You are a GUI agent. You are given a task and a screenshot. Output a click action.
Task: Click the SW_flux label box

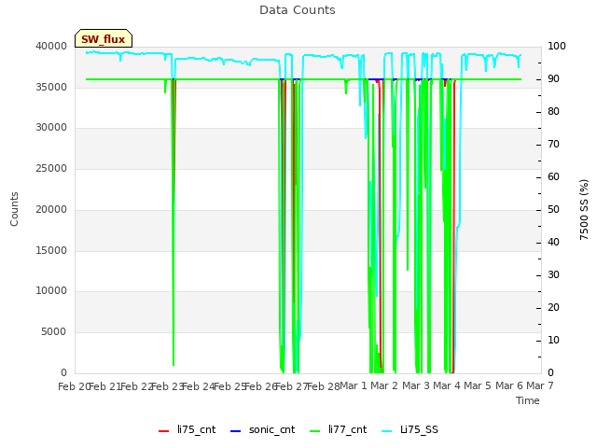pyautogui.click(x=104, y=38)
